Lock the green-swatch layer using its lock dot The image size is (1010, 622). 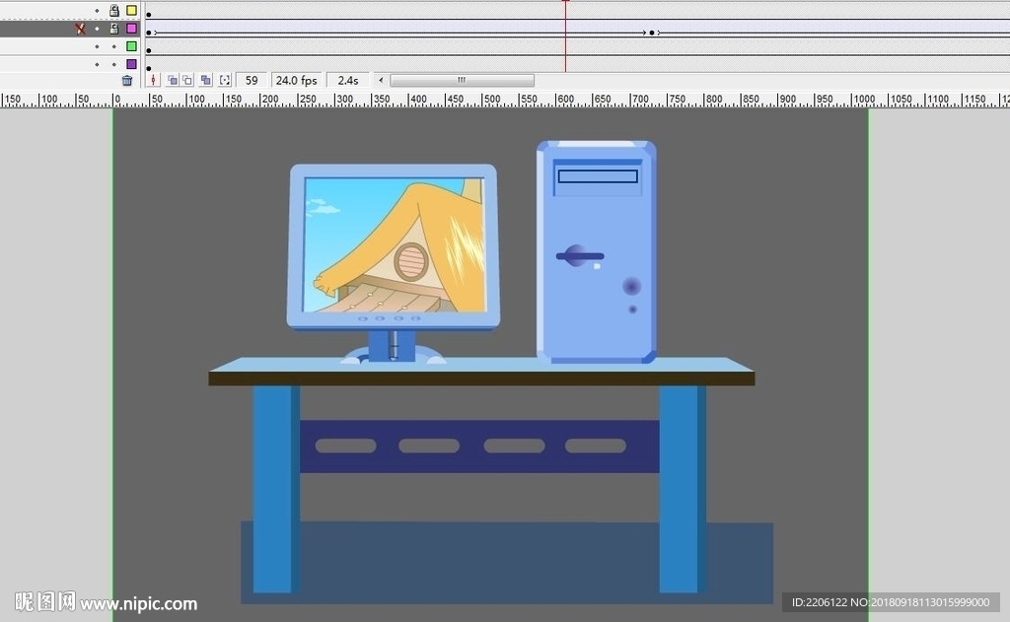(114, 46)
